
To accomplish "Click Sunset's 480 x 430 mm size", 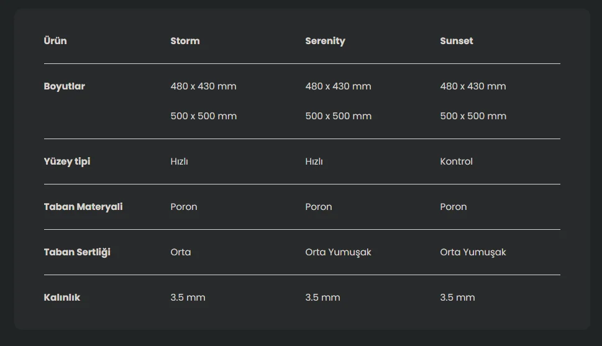I will tap(473, 86).
